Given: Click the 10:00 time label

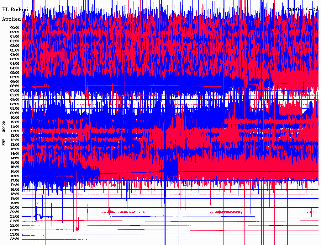Looking at the screenshot, I should (15, 117).
